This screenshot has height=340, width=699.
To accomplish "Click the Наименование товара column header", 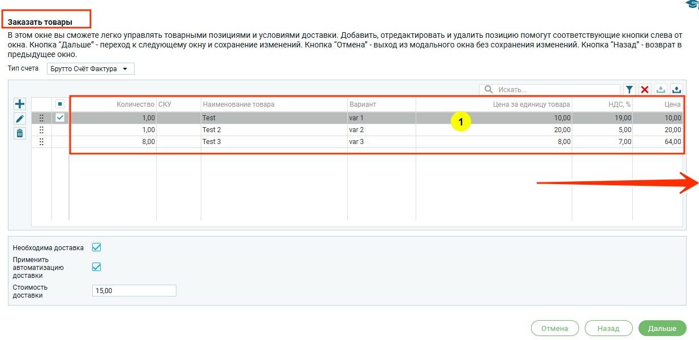I will click(238, 104).
